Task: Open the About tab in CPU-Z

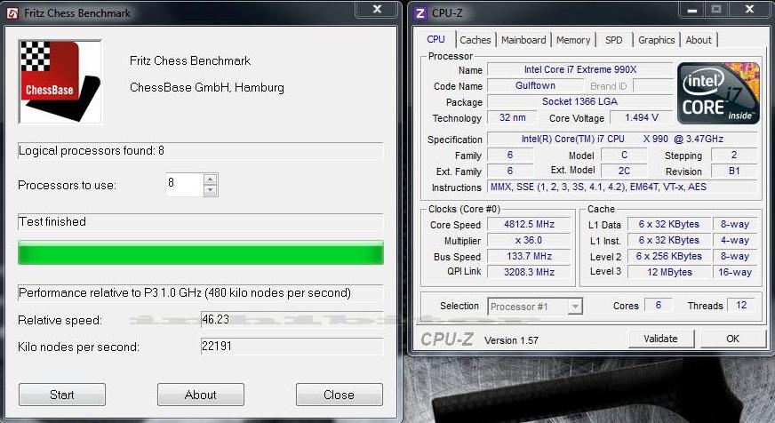Action: pyautogui.click(x=699, y=40)
